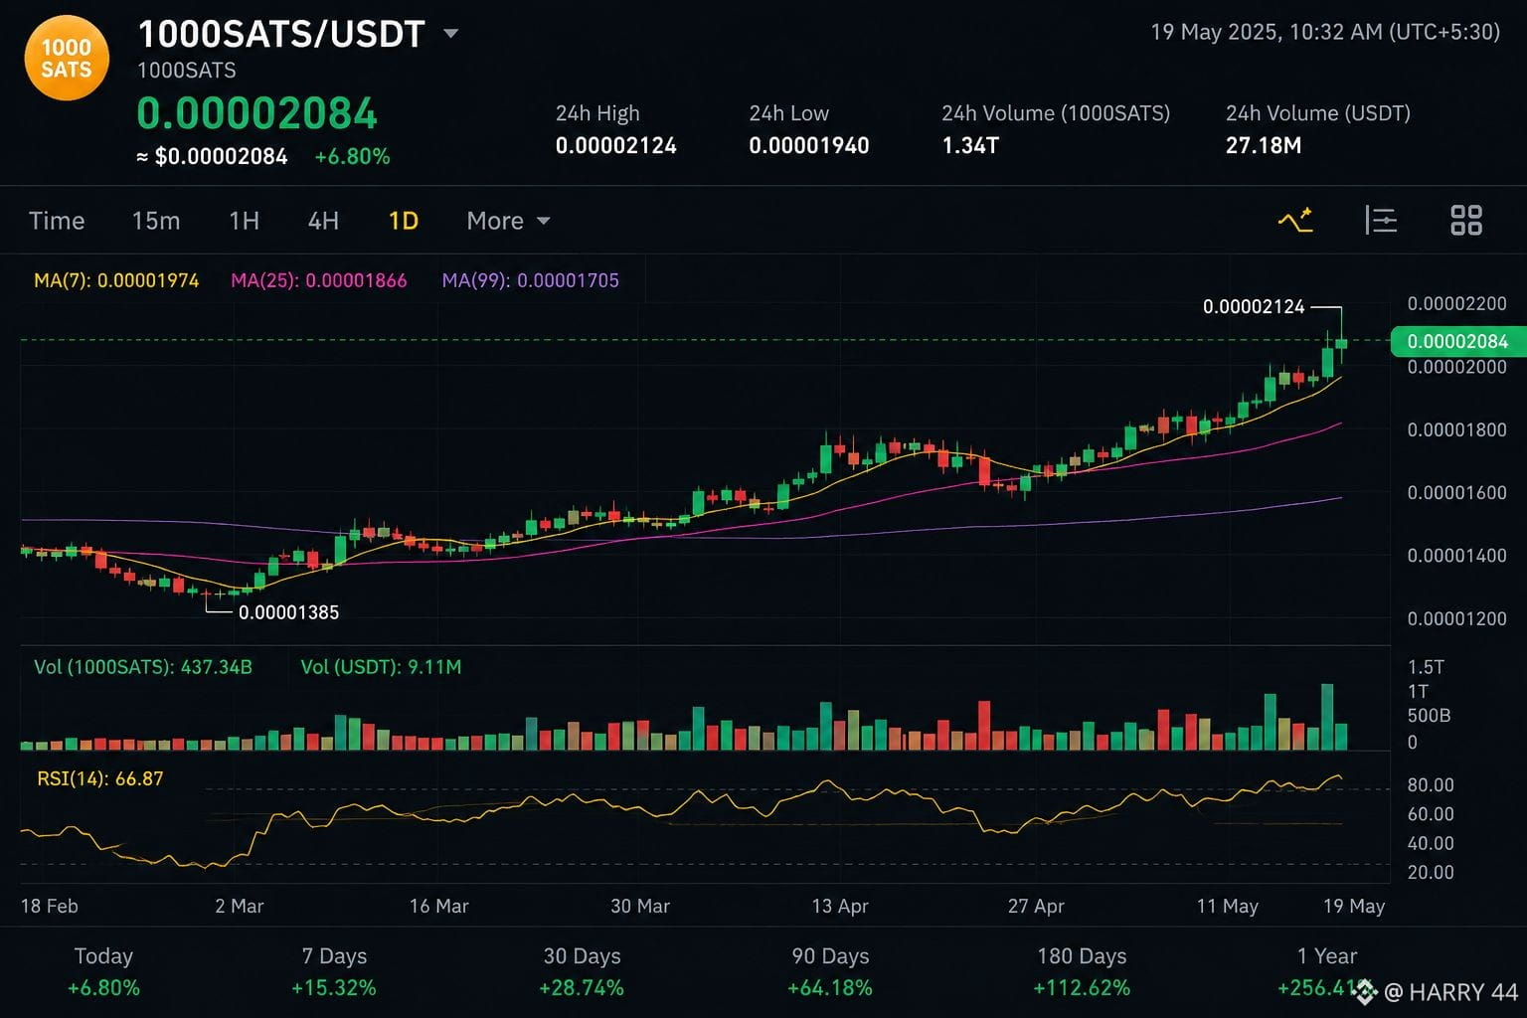Click the timestamp 19 May 2025, 10:32 AM

point(1325,32)
